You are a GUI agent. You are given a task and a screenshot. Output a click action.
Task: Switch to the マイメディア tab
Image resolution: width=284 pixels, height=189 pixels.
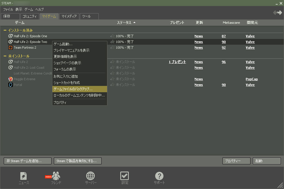pos(69,16)
